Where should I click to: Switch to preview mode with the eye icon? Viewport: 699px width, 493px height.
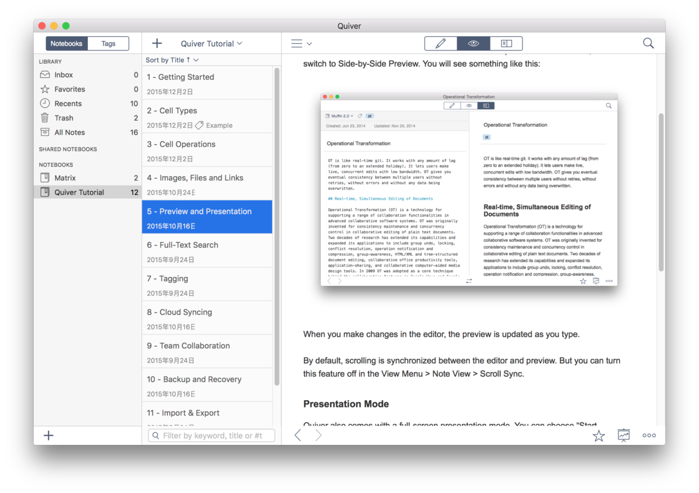coord(474,43)
